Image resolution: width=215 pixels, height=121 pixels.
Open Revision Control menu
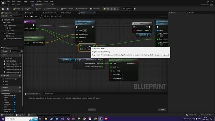[206, 115]
